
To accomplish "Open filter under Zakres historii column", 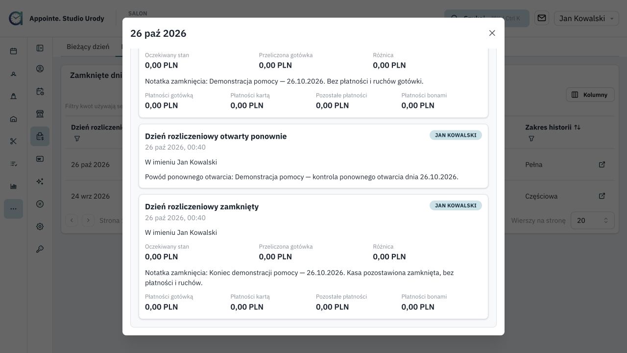I will 531,139.
